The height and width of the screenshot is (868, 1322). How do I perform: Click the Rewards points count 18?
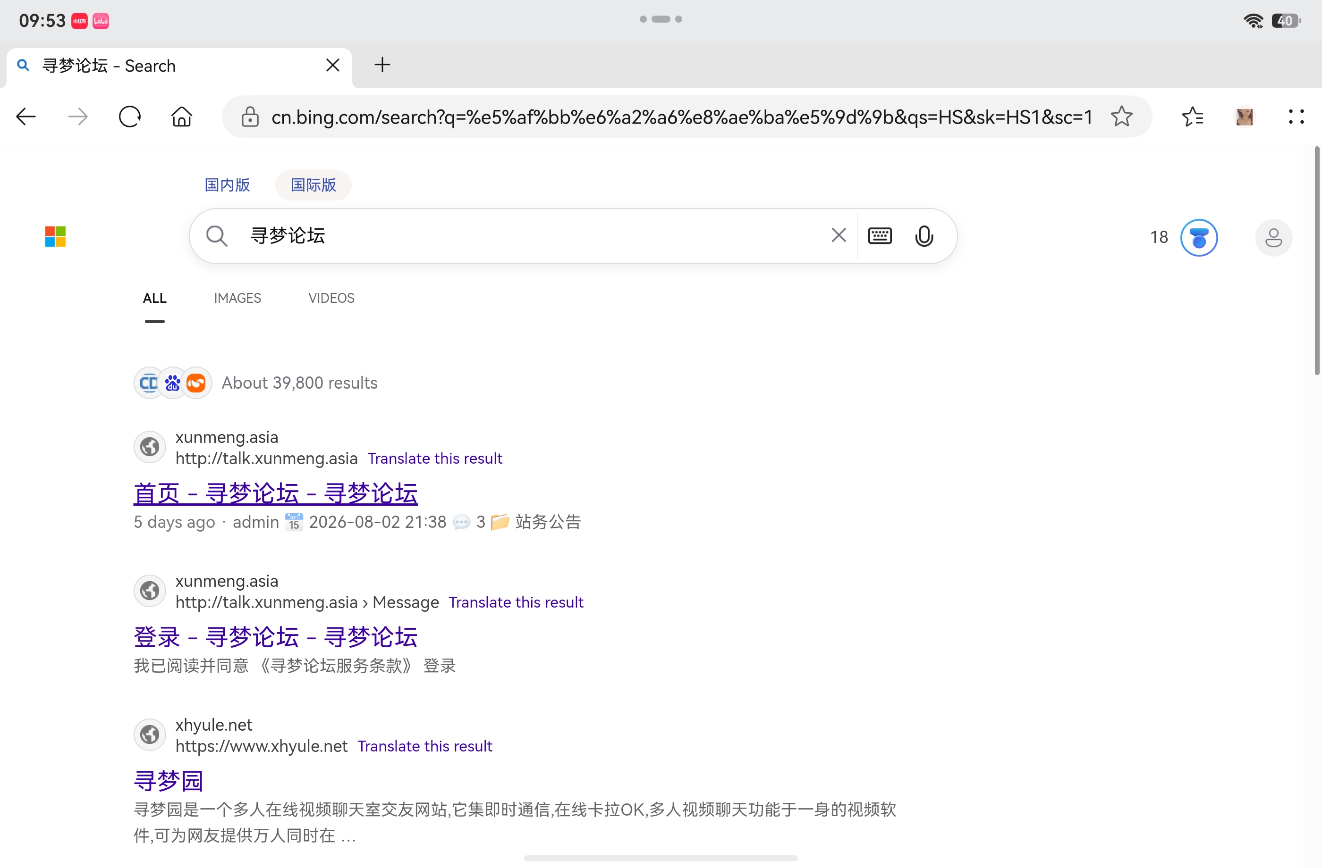(1159, 238)
